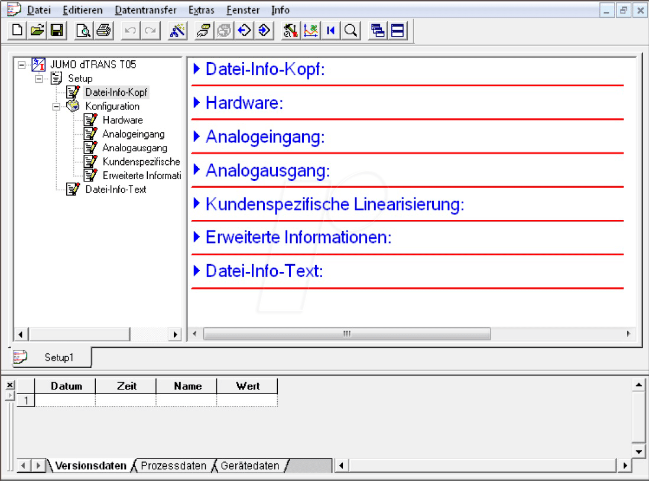
Task: Launch the setup wizard icon with wand
Action: [177, 31]
